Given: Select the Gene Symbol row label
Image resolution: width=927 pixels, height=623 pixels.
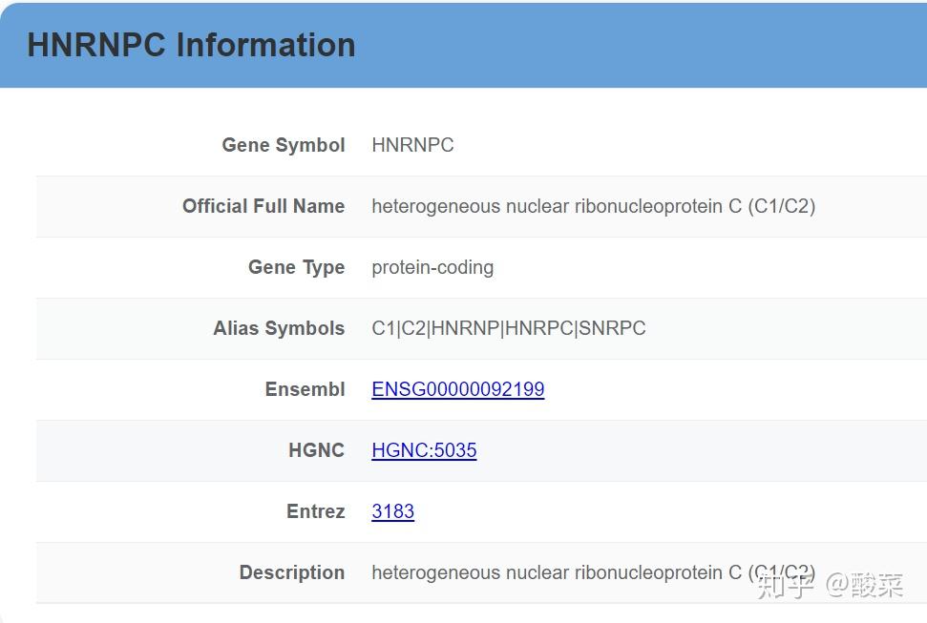Looking at the screenshot, I should [284, 145].
